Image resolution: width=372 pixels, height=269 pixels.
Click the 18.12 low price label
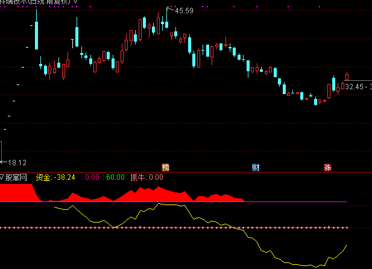pyautogui.click(x=17, y=163)
